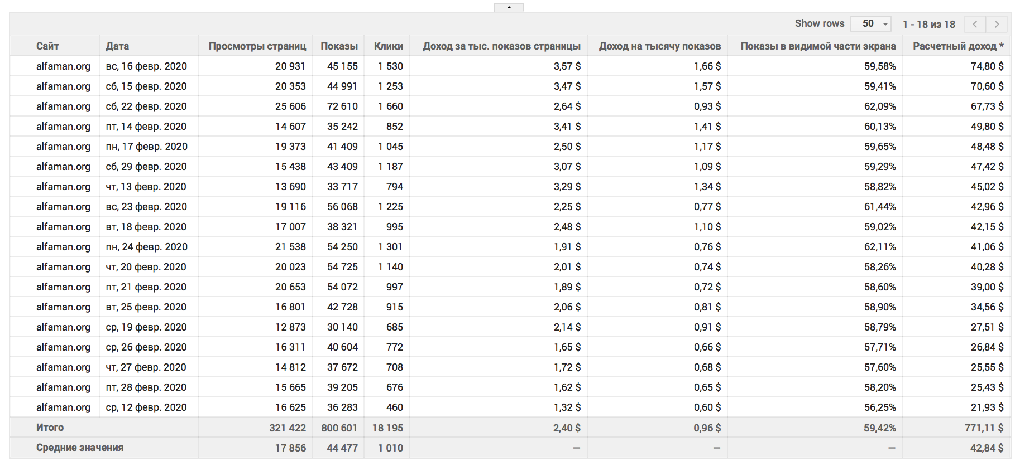
Task: Click total page views 321 422
Action: click(x=288, y=428)
